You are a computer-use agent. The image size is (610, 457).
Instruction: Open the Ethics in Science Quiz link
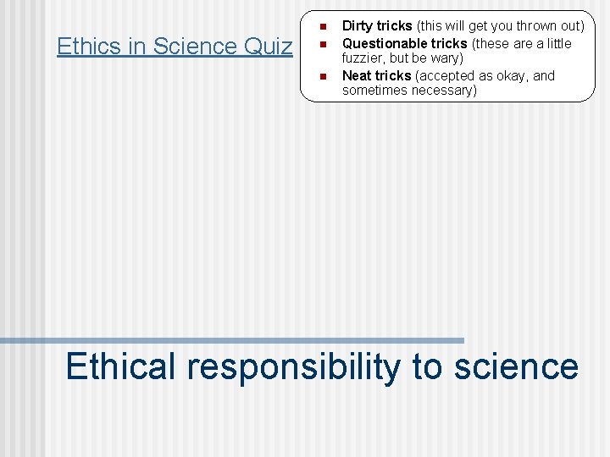175,46
